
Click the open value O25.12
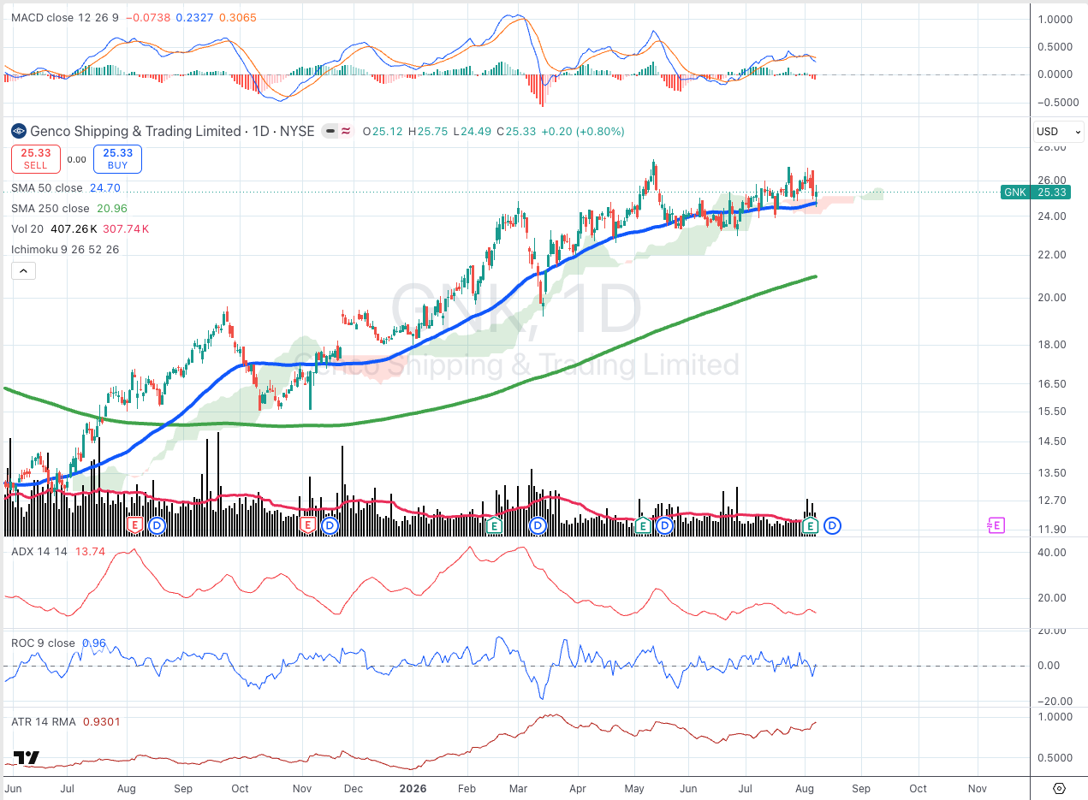pos(383,131)
